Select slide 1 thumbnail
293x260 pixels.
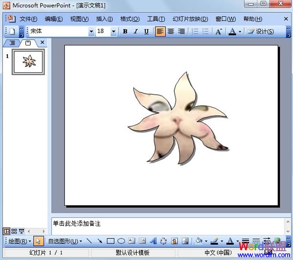pos(28,62)
